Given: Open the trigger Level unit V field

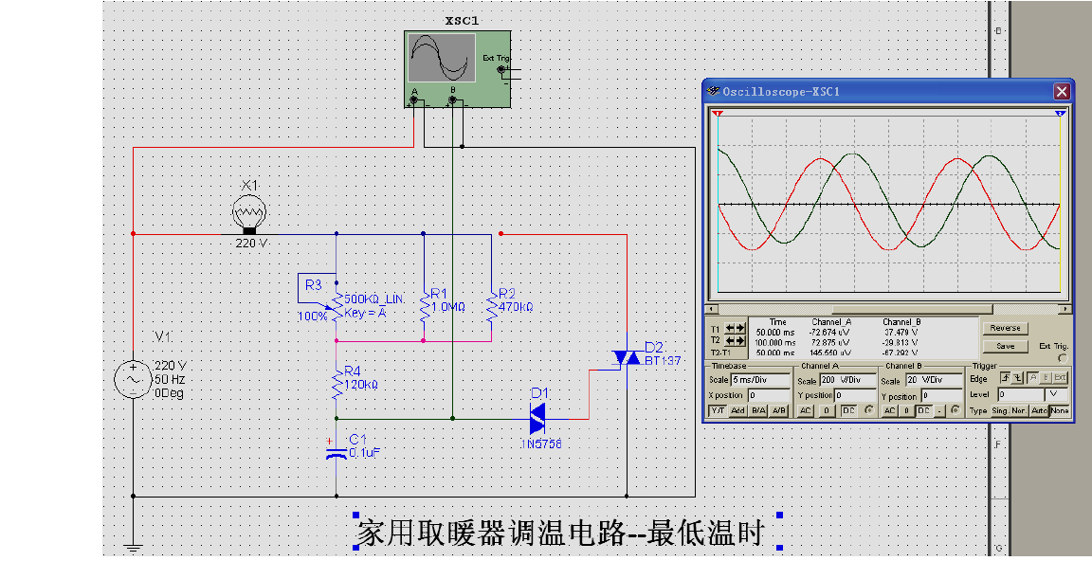Looking at the screenshot, I should [x=1057, y=394].
